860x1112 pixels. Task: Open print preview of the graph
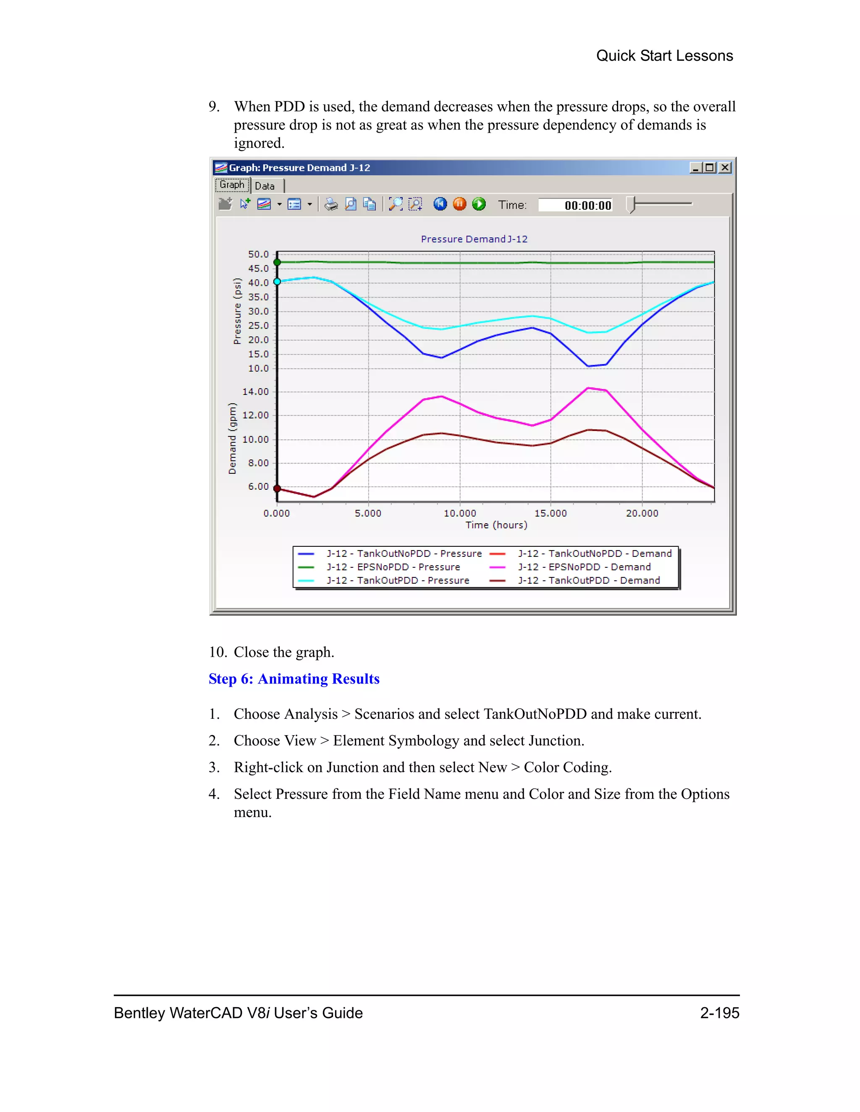point(351,204)
